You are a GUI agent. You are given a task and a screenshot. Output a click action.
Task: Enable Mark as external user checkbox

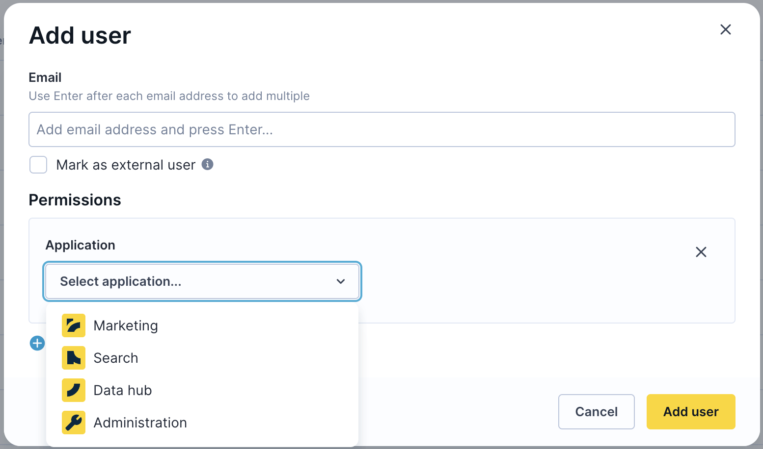click(x=38, y=165)
